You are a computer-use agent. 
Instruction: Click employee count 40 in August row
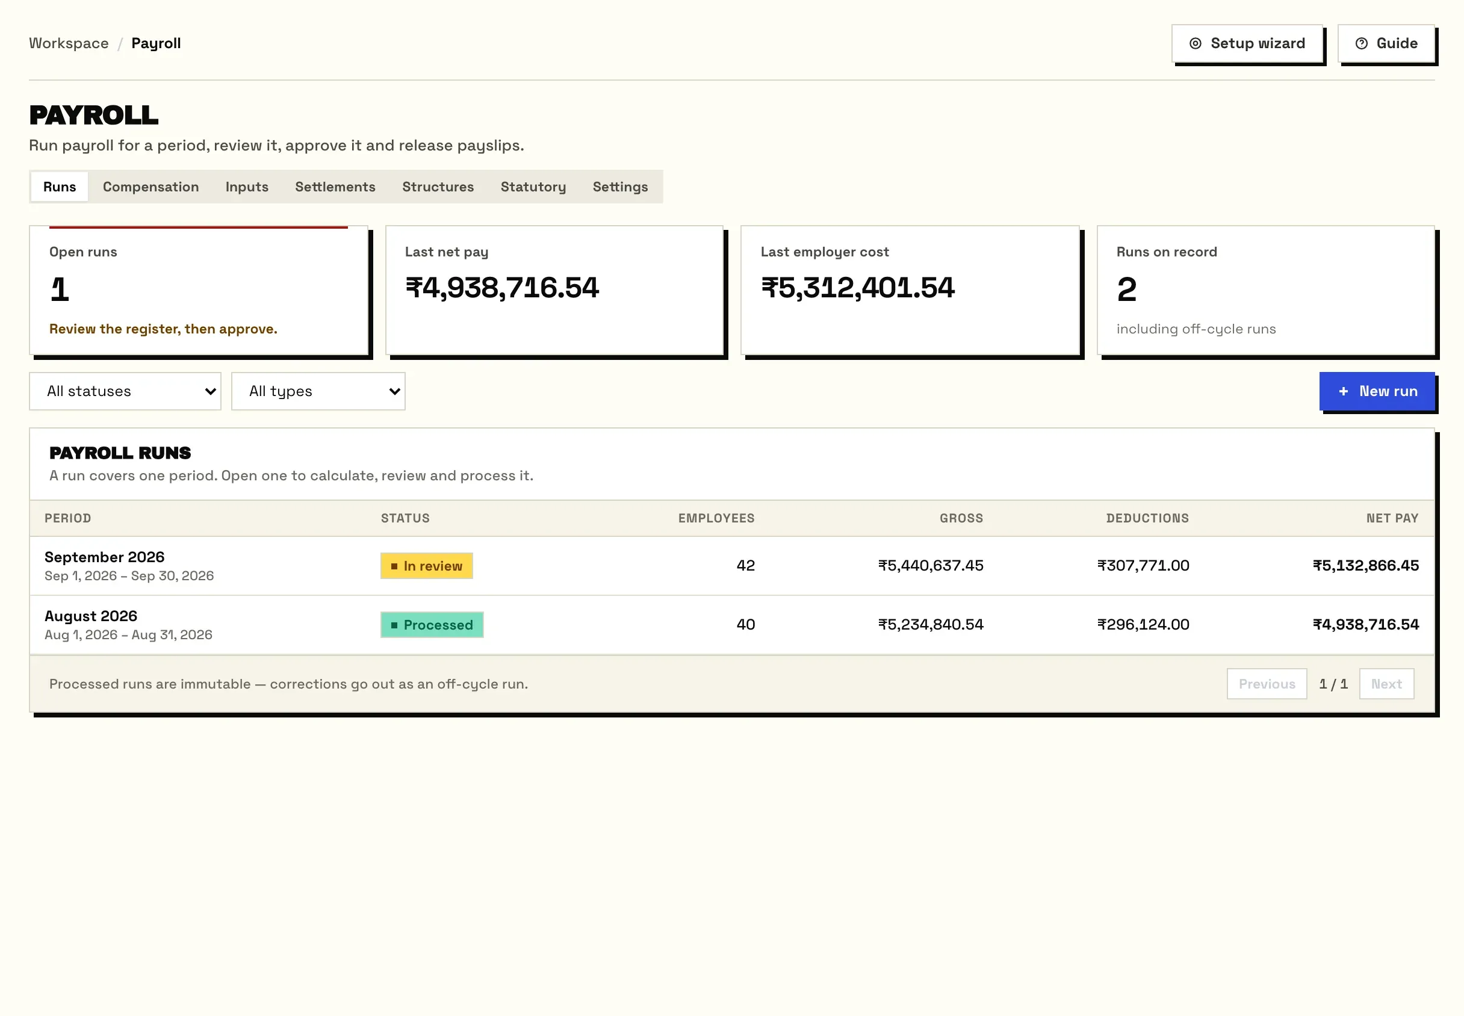coord(746,625)
